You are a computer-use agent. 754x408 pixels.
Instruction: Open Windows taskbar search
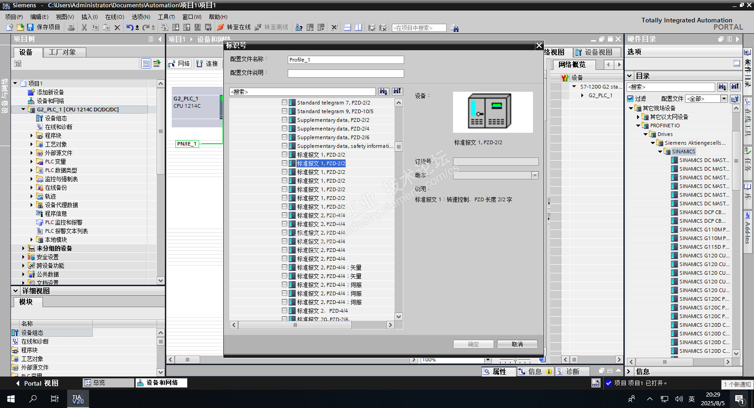33,399
